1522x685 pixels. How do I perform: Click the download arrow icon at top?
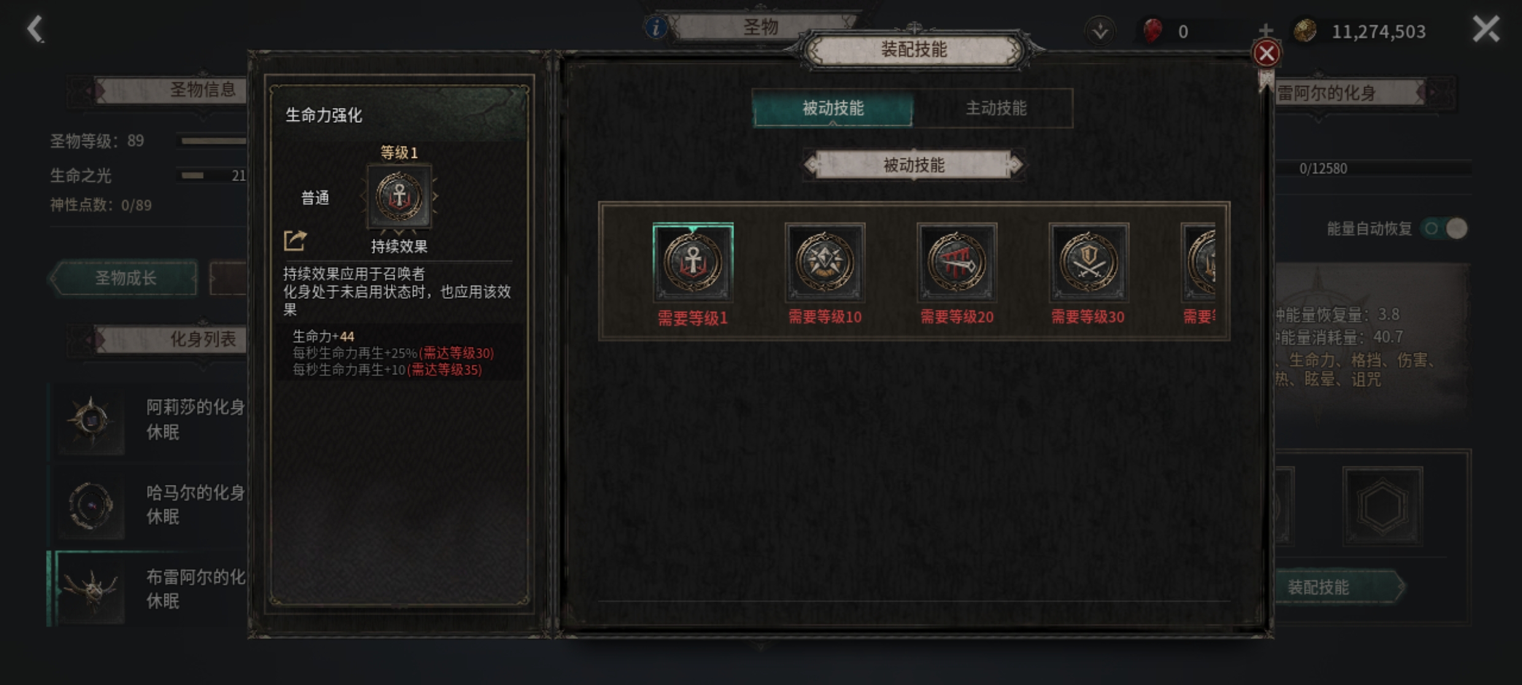[x=1100, y=31]
